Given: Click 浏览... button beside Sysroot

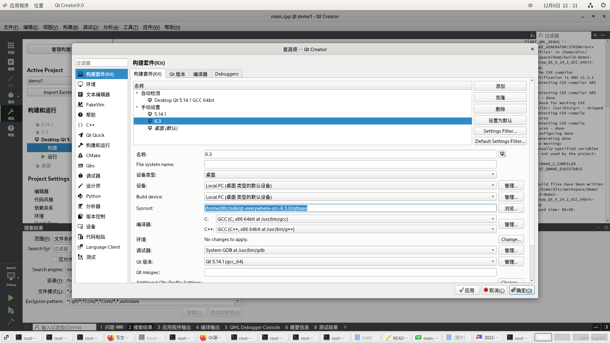Looking at the screenshot, I should tap(511, 208).
